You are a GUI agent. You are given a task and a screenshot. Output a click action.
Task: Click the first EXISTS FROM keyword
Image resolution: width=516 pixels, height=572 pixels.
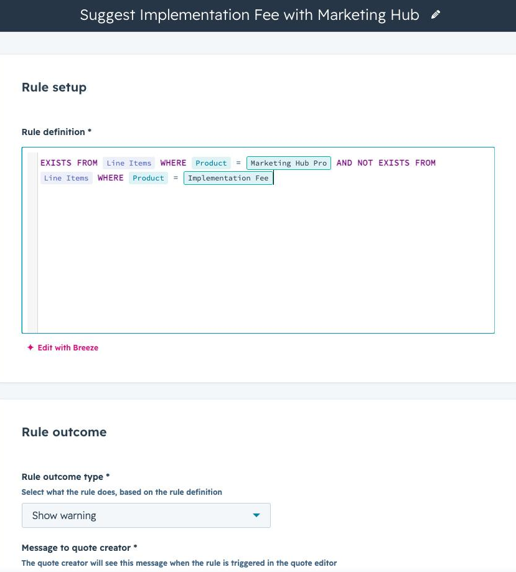pyautogui.click(x=69, y=162)
